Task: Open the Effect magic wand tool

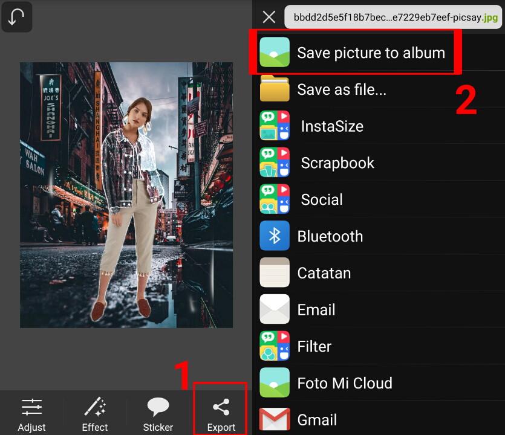Action: point(95,407)
